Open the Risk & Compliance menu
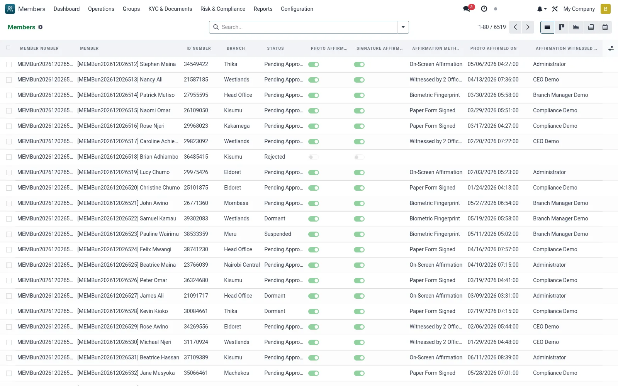 (223, 9)
